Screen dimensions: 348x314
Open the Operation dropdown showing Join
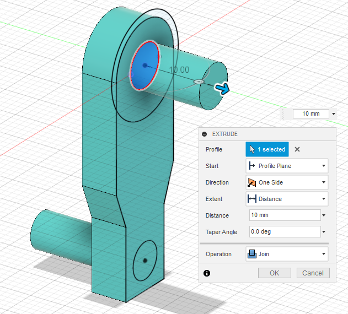click(x=287, y=254)
